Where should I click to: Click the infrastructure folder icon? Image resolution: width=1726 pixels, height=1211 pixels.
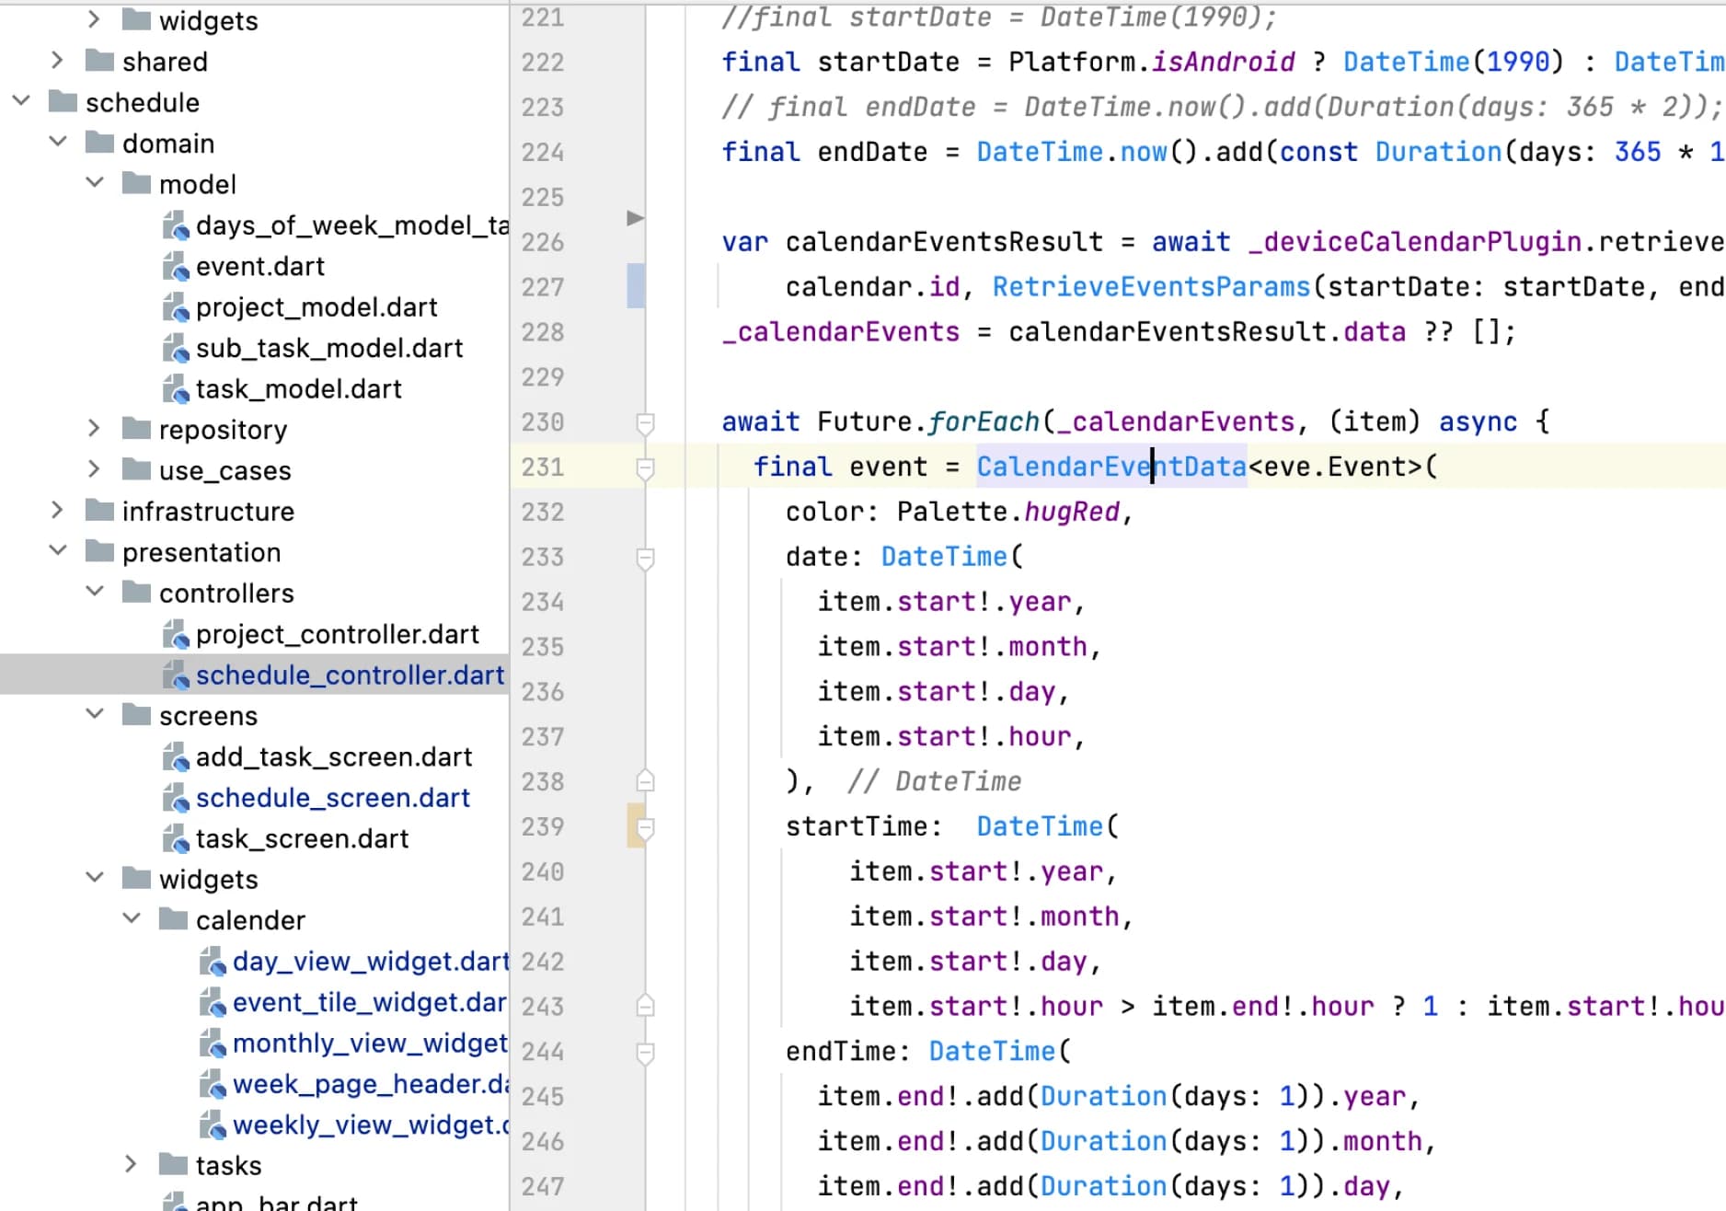tap(99, 511)
